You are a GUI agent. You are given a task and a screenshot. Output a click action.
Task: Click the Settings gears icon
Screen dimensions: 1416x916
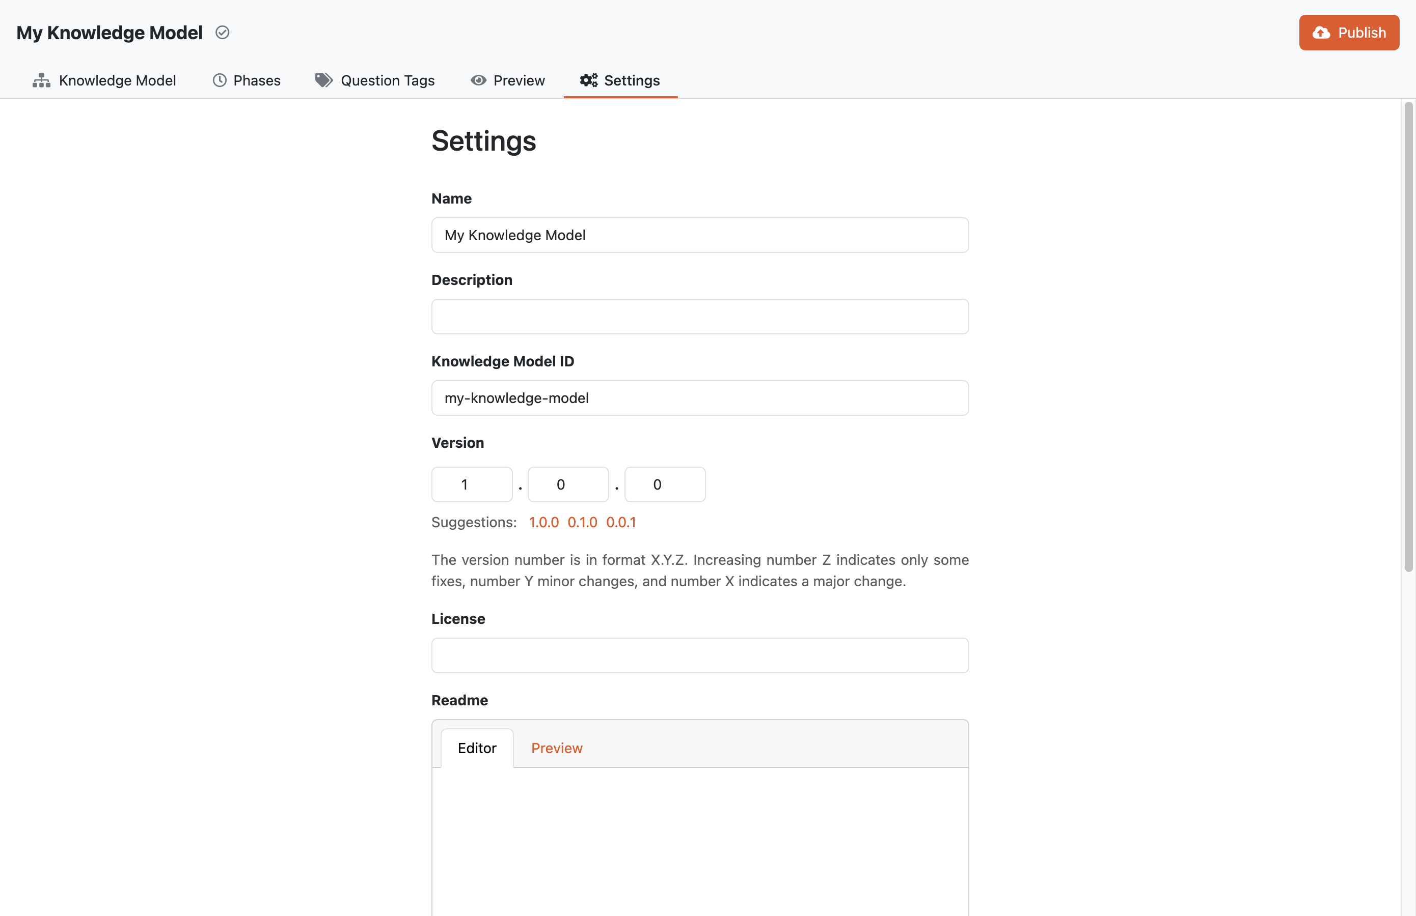point(588,80)
